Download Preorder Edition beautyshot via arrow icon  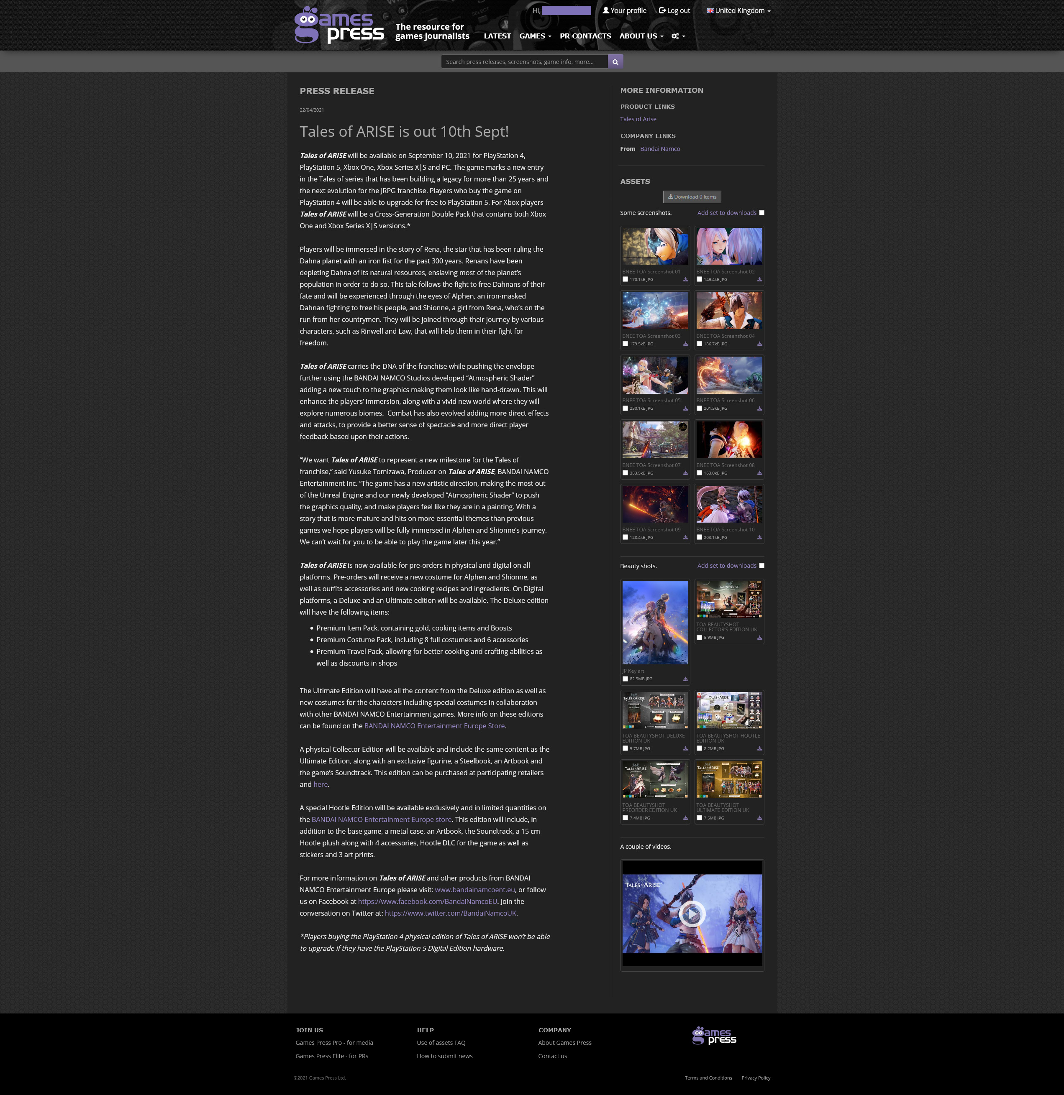point(685,818)
